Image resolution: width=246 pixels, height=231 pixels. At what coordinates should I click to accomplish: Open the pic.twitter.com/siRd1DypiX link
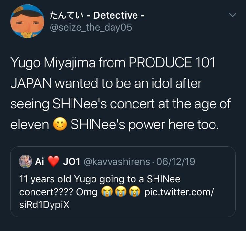pos(179,192)
